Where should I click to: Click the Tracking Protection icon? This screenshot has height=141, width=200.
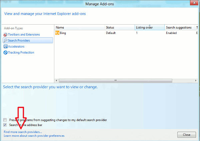click(5, 53)
